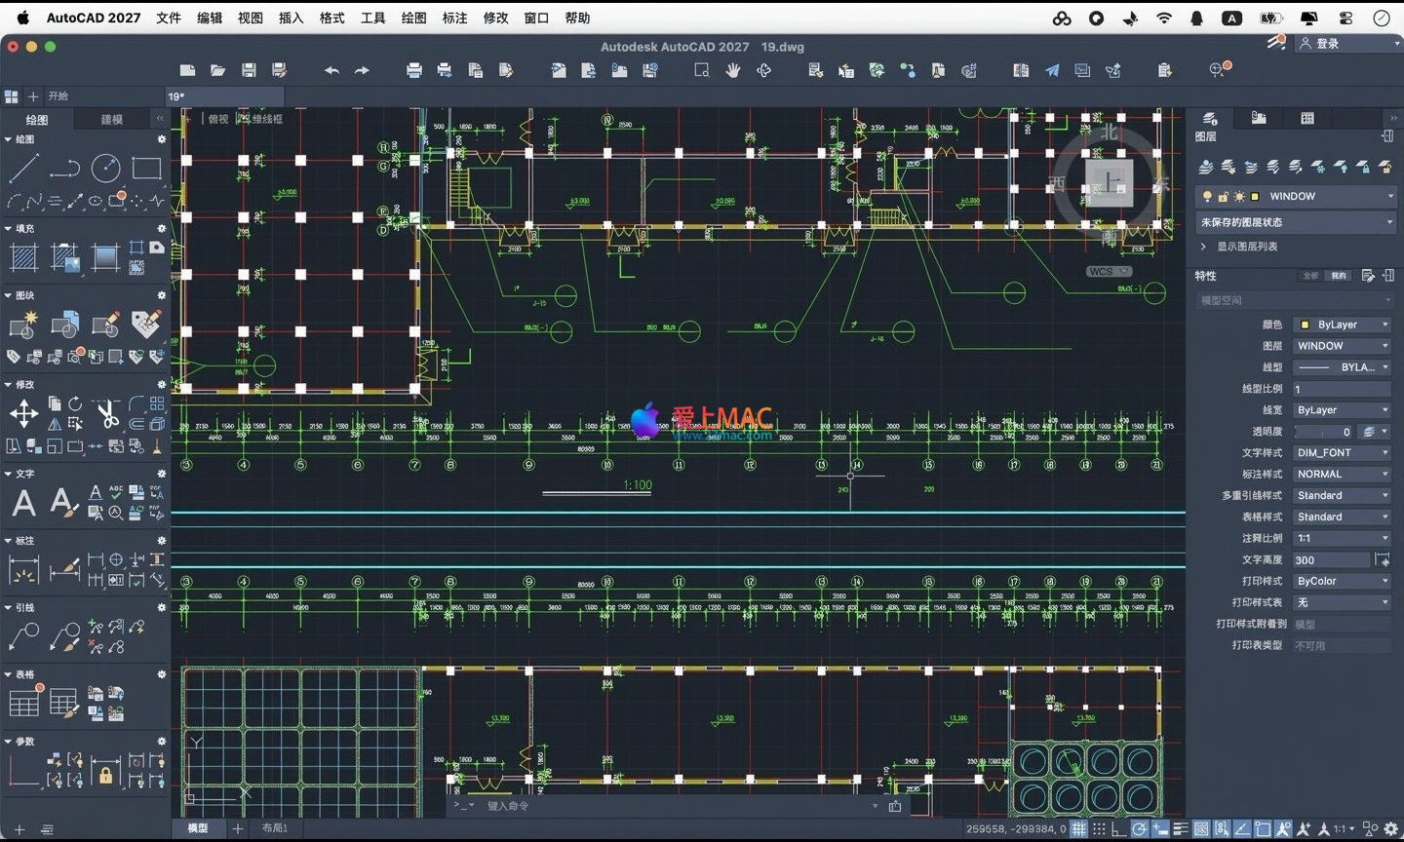Viewport: 1404px width, 842px height.
Task: Select the Circle drawing tool
Action: (105, 168)
